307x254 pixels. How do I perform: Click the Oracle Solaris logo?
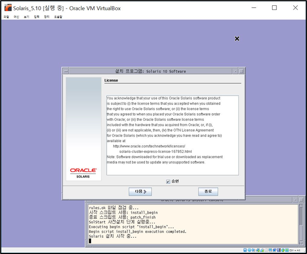pos(83,173)
